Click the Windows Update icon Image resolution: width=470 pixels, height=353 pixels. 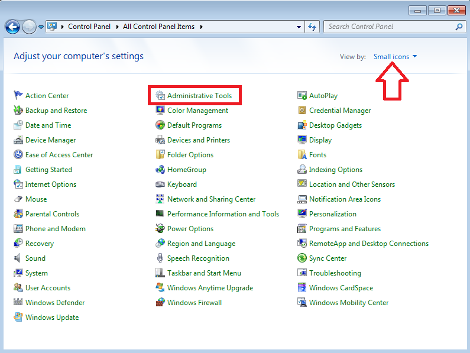click(18, 317)
